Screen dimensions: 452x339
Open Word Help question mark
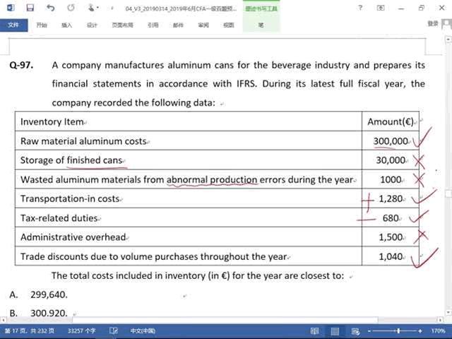pos(360,8)
